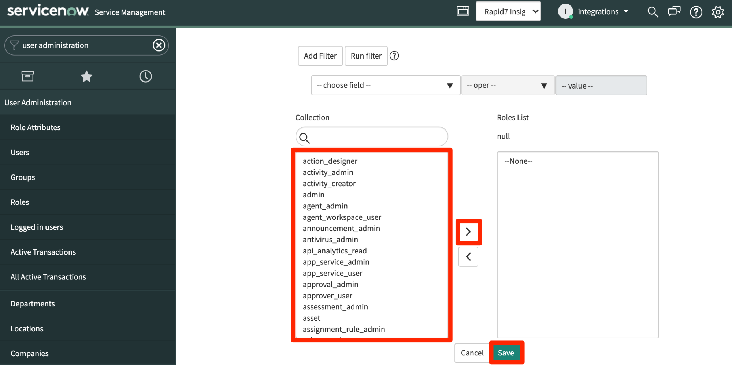Click the Cancel button

tap(472, 353)
